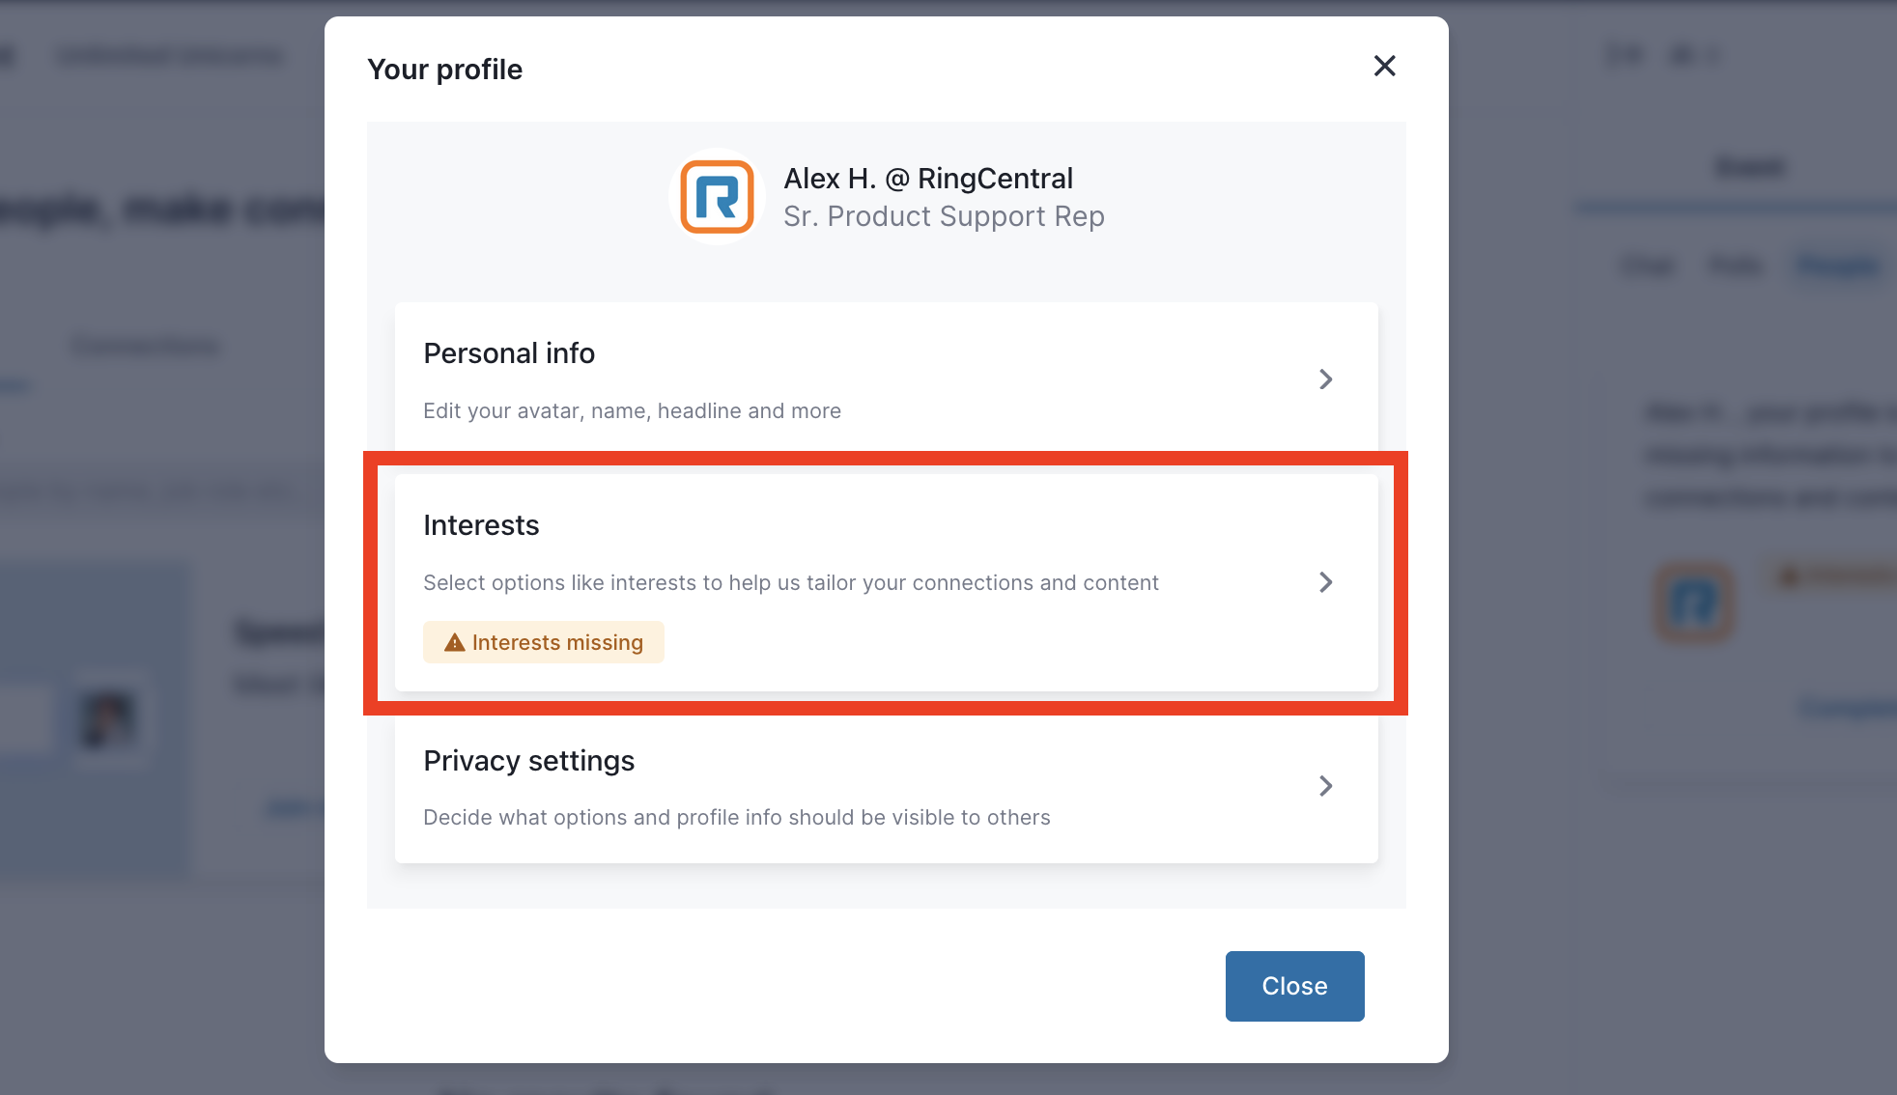Screen dimensions: 1897x1095
Task: Click the "Alex H. @ RingCentral" name
Action: coord(928,179)
